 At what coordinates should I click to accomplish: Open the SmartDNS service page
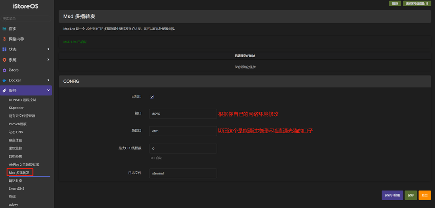pyautogui.click(x=16, y=189)
